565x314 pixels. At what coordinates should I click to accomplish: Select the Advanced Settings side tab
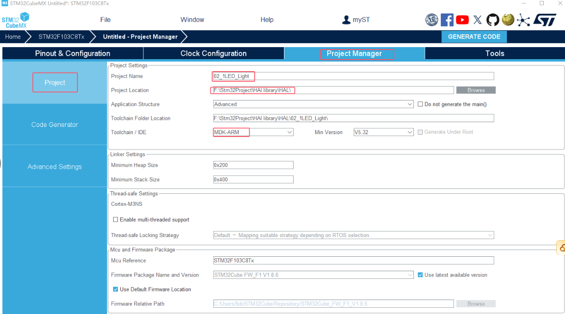click(x=55, y=167)
